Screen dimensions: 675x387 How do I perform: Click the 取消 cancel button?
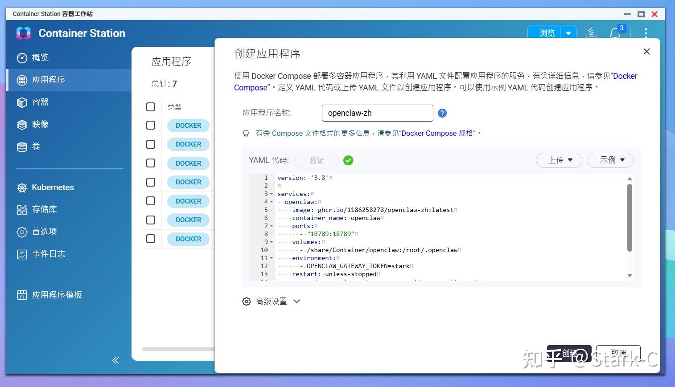tap(618, 353)
